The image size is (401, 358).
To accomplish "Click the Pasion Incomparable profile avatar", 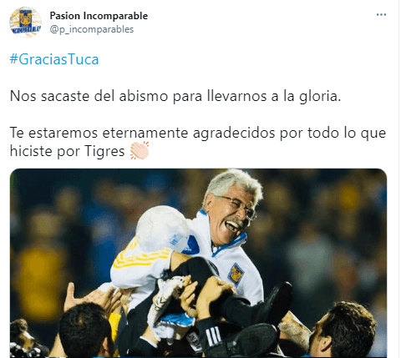I will [25, 22].
